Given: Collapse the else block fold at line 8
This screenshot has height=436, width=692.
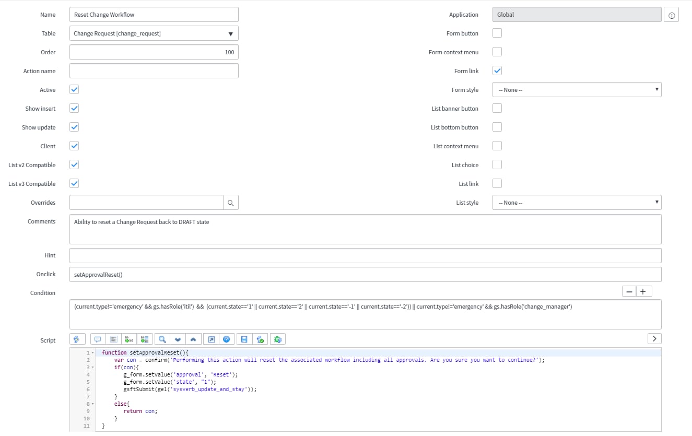Looking at the screenshot, I should point(93,404).
